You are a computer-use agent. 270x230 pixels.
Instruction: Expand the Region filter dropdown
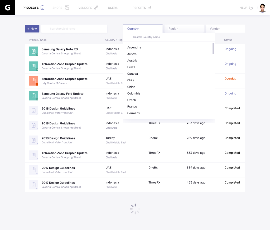(x=184, y=29)
